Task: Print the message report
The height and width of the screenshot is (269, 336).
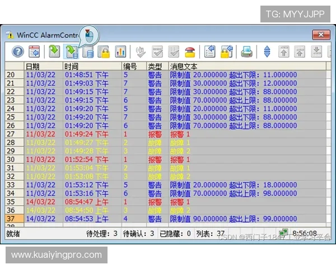Action: pyautogui.click(x=246, y=52)
